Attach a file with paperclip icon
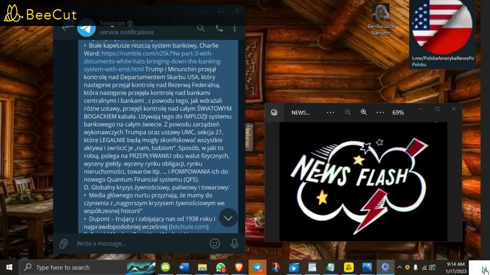Image resolution: width=490 pixels, height=275 pixels. click(64, 243)
